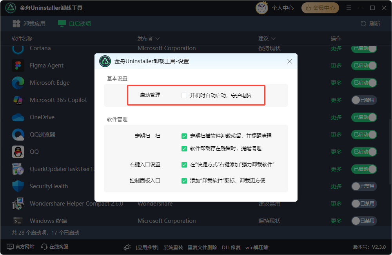
Task: Uncheck 定期扫描软件卸载残留，并提醒清理
Action: [184, 136]
